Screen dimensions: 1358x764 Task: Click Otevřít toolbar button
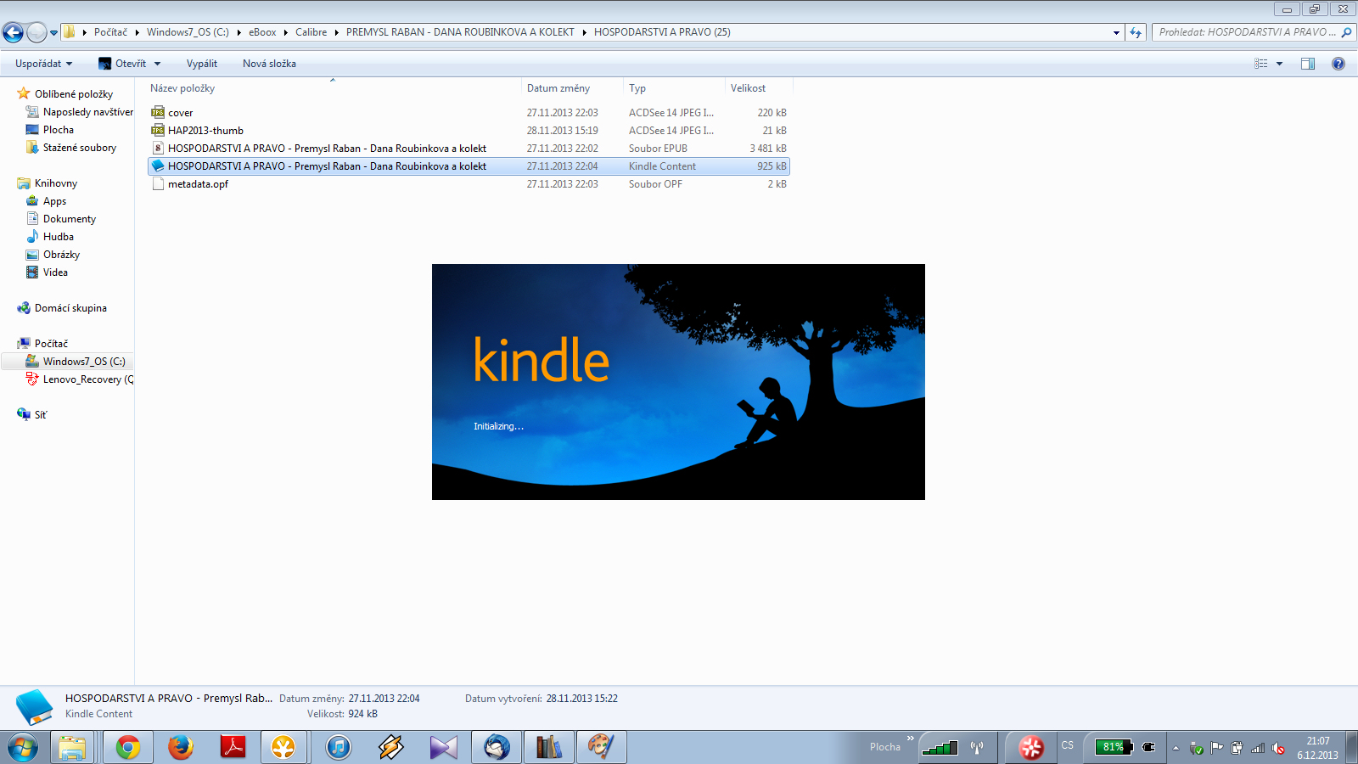click(x=122, y=64)
